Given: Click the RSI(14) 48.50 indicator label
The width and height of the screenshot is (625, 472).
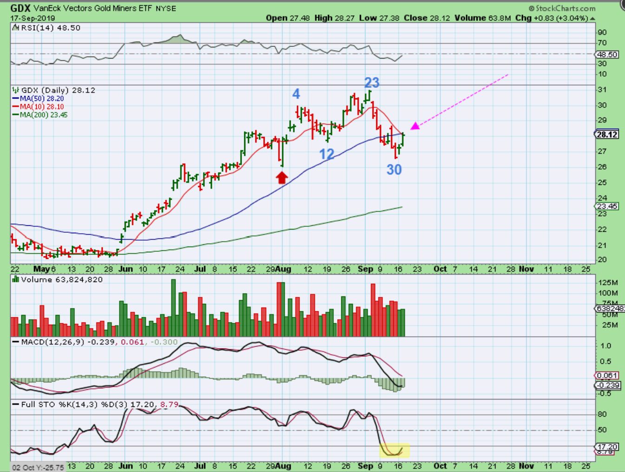Looking at the screenshot, I should (x=50, y=28).
